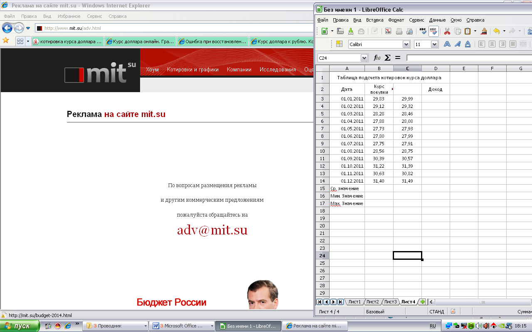The image size is (532, 332).
Task: Run the Spelling check icon
Action: 423,31
